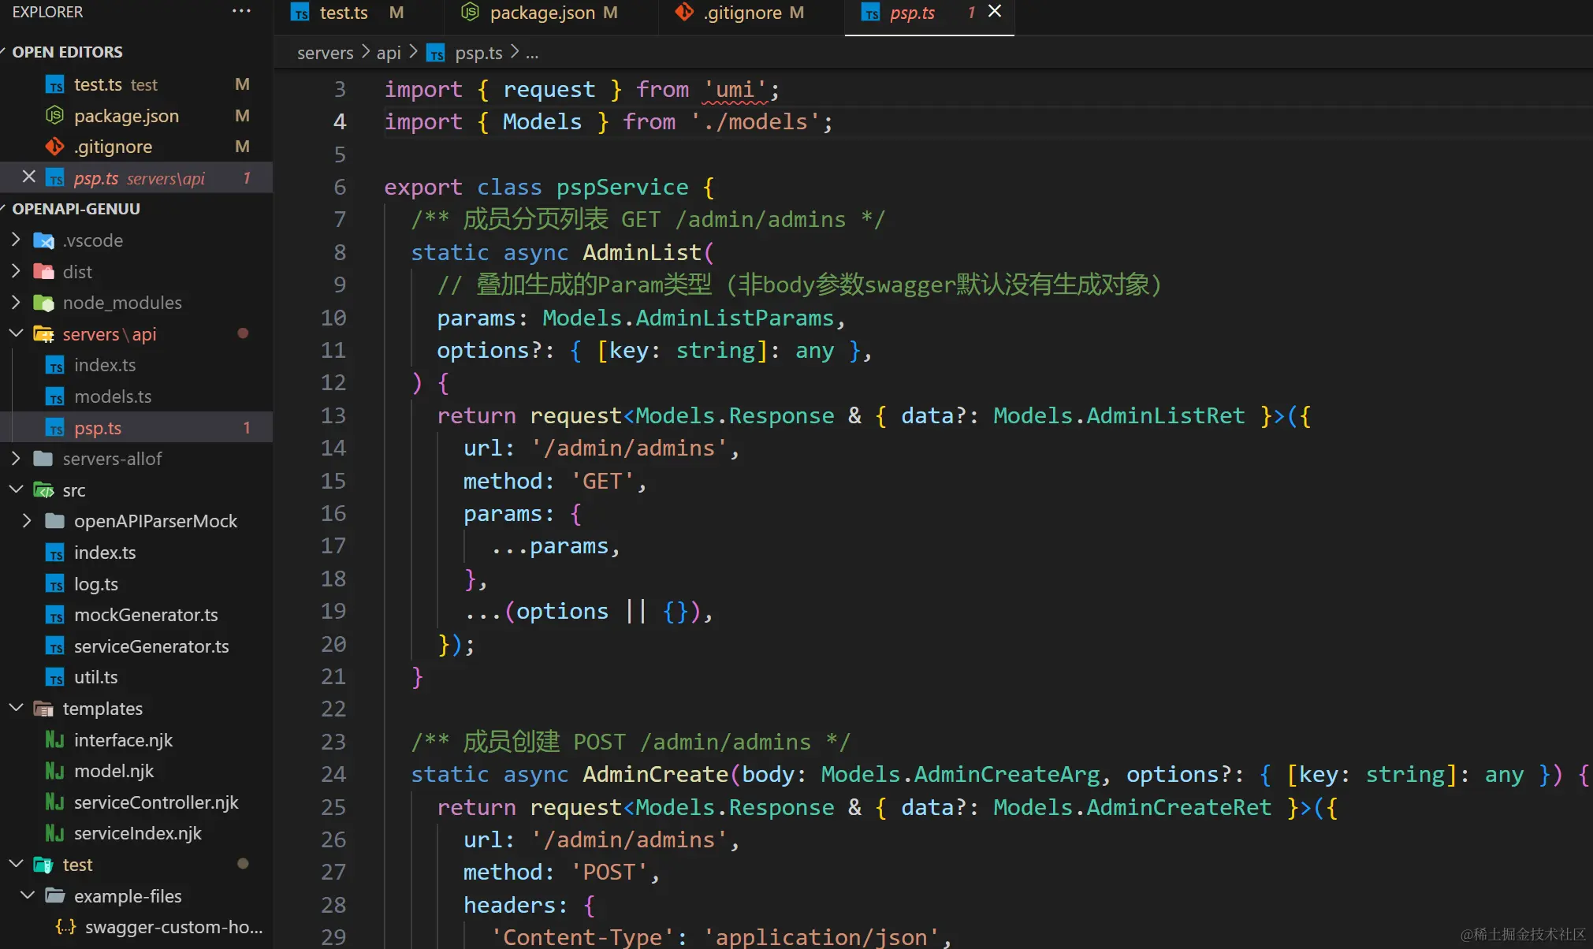Open test.ts from Open Editors
1593x949 pixels.
(136, 84)
